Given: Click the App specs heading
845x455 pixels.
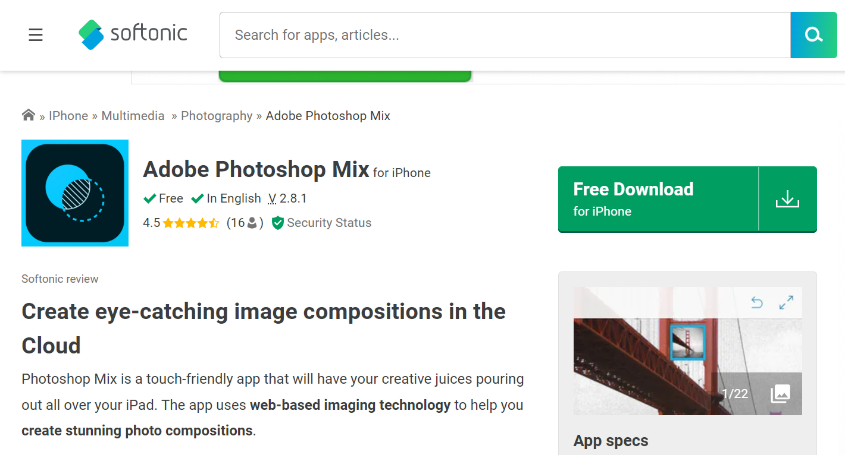Looking at the screenshot, I should (611, 441).
